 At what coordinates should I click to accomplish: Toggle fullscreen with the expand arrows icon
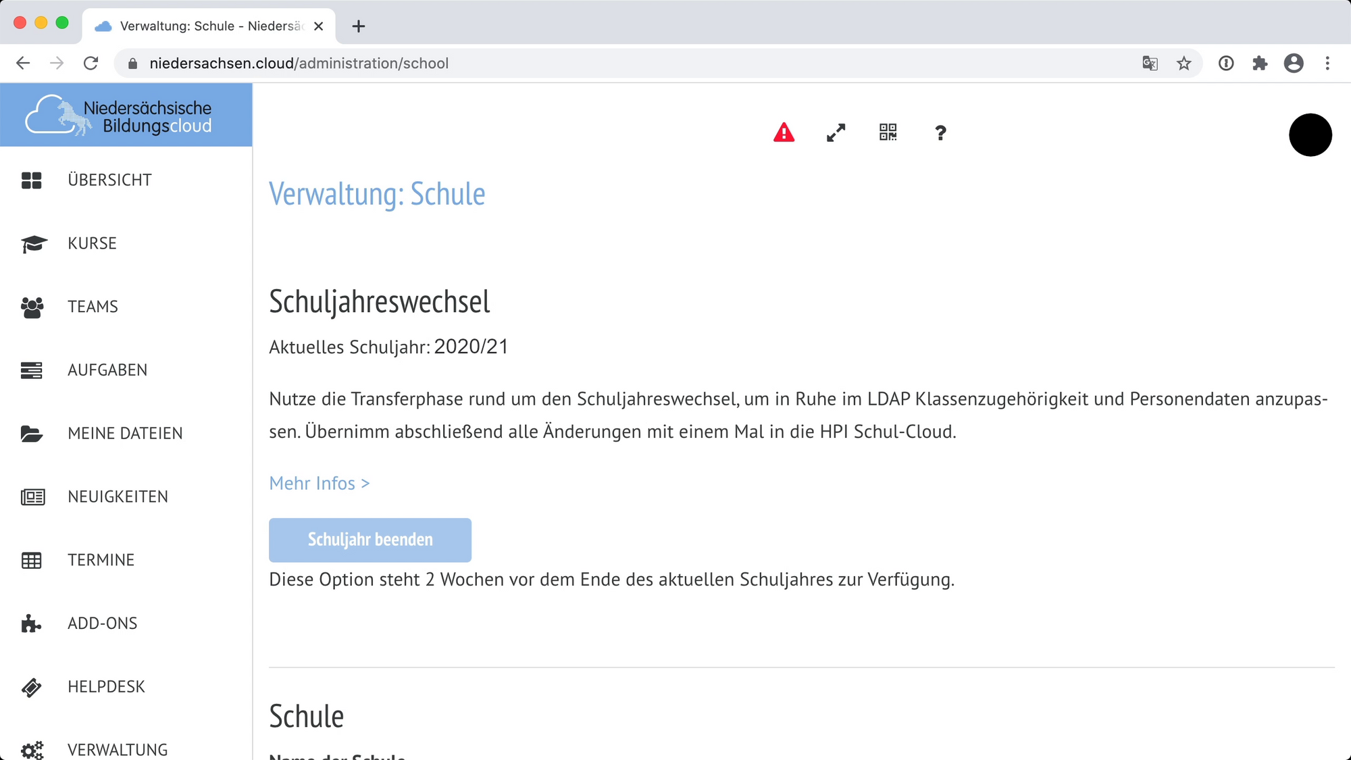pos(836,133)
